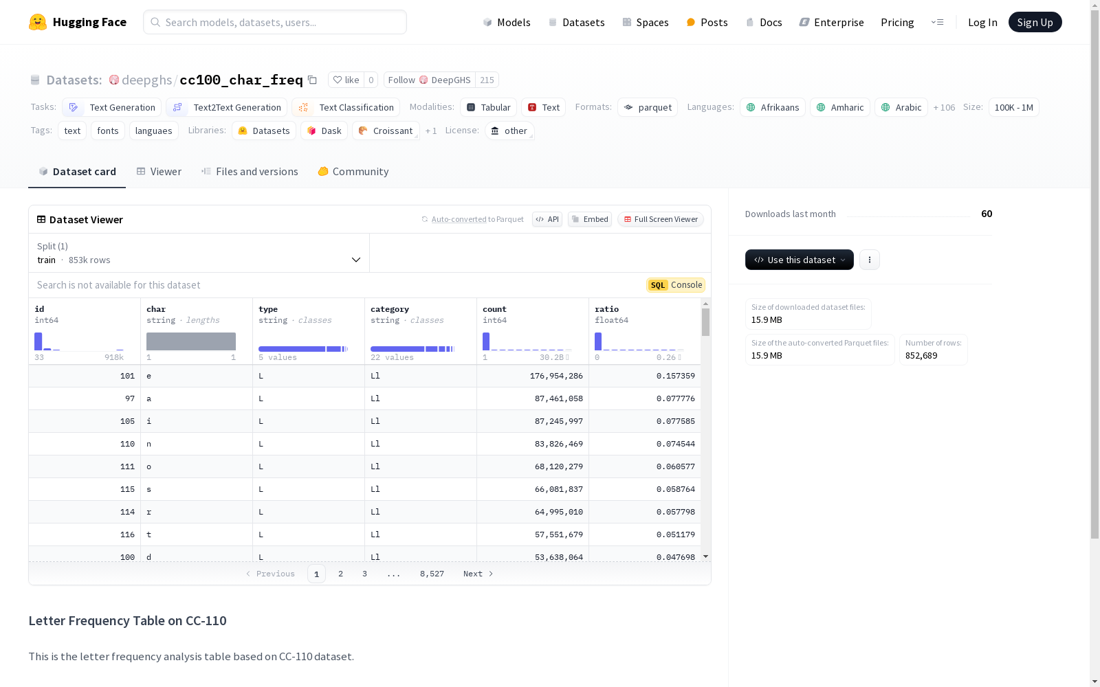Open the Community tab

point(353,172)
